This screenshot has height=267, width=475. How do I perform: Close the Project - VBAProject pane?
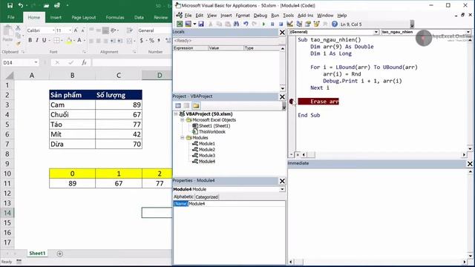(x=282, y=96)
